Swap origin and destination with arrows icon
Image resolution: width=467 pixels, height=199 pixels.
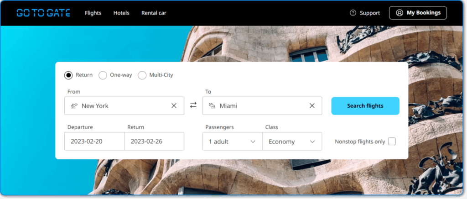(x=193, y=105)
